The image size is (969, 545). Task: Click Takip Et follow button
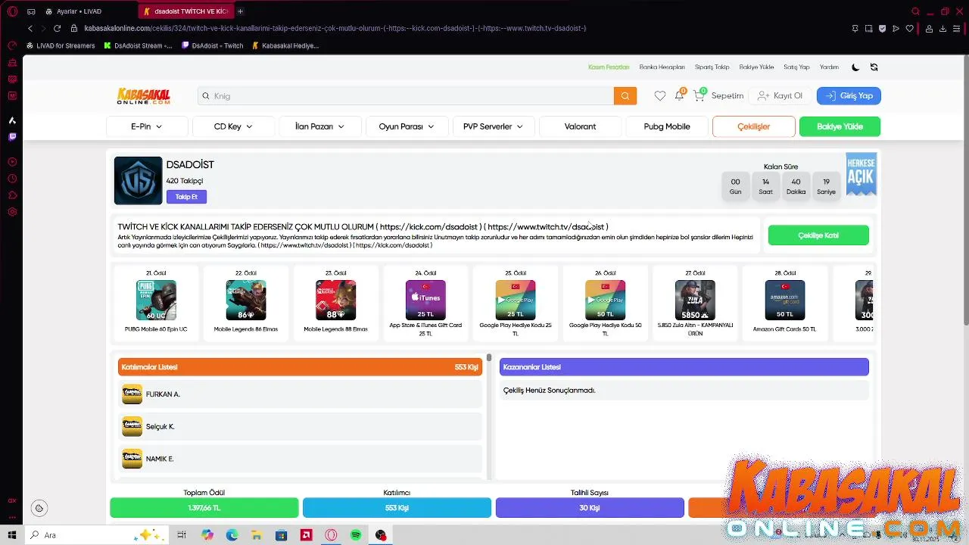pyautogui.click(x=186, y=197)
